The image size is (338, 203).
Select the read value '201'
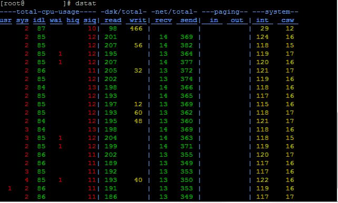111,37
